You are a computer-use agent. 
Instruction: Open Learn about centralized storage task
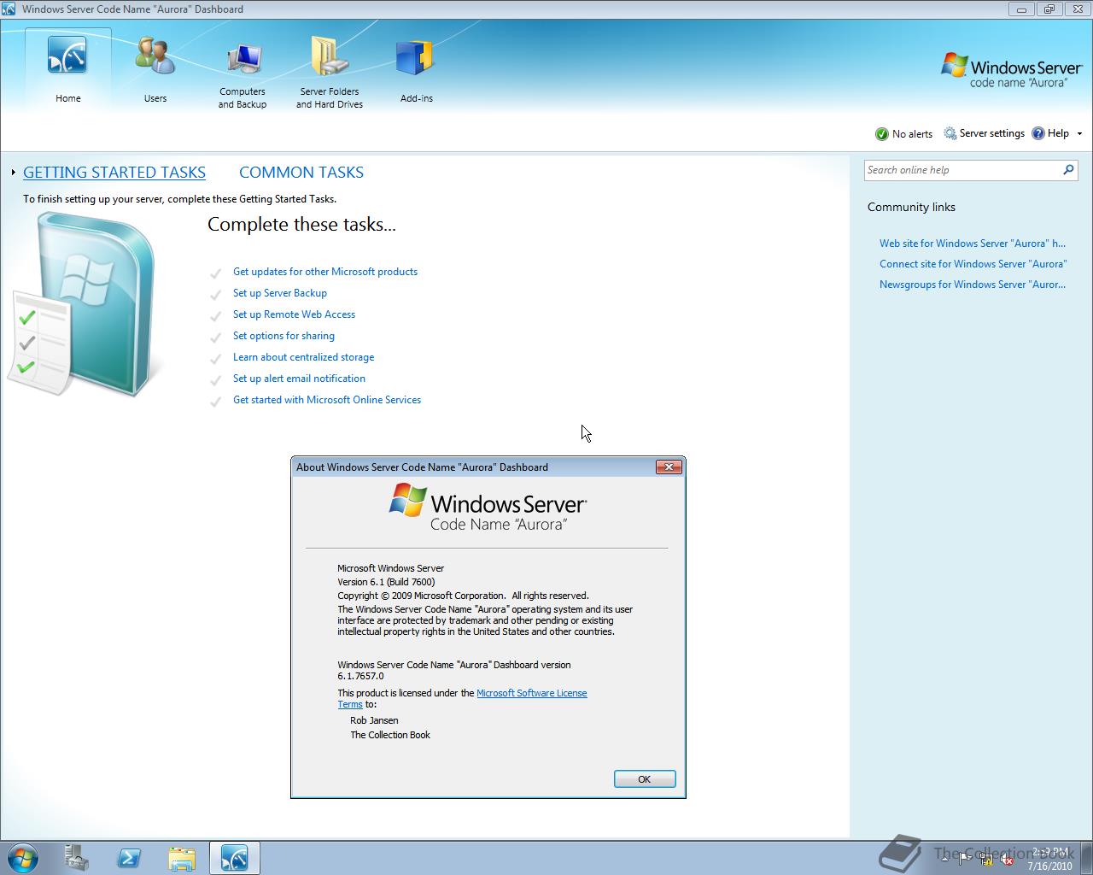click(x=303, y=357)
